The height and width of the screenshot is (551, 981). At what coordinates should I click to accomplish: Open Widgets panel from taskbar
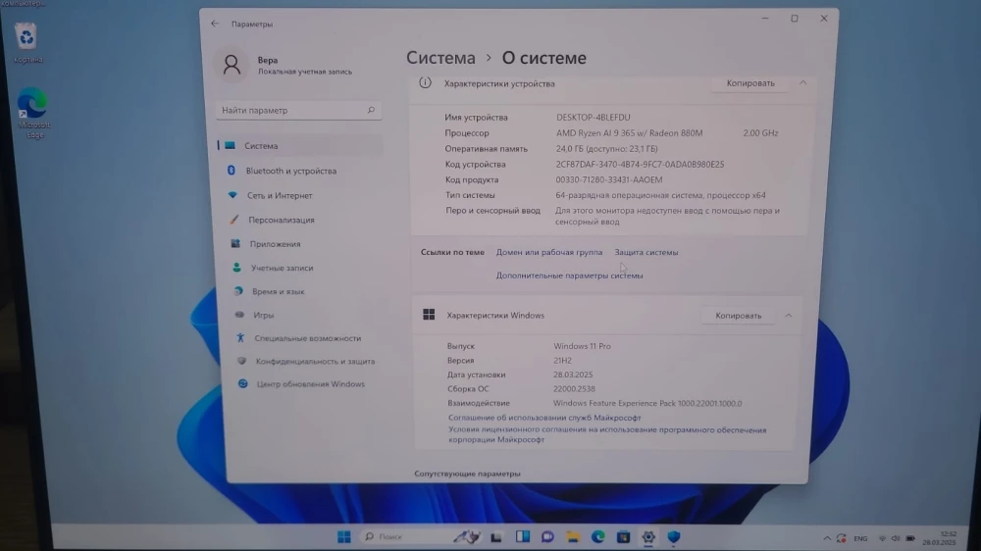pos(523,536)
